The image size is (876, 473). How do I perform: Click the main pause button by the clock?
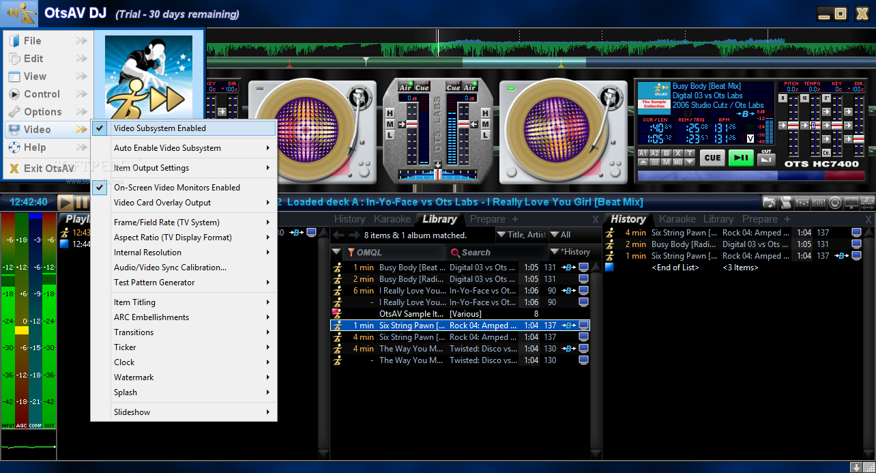point(82,202)
